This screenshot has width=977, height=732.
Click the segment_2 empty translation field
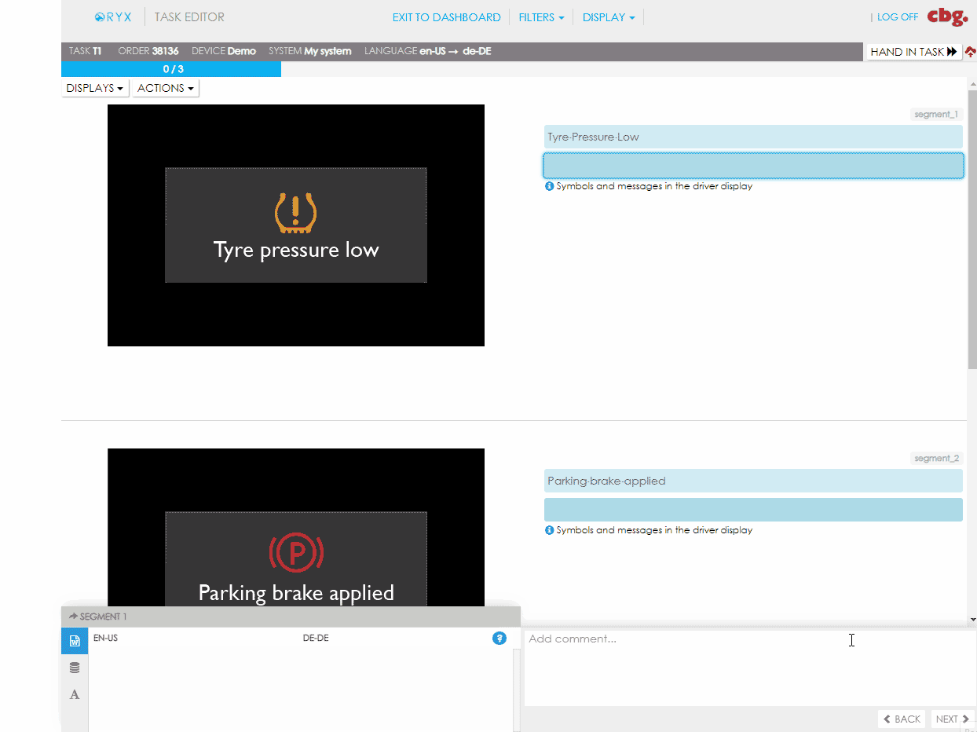click(753, 510)
